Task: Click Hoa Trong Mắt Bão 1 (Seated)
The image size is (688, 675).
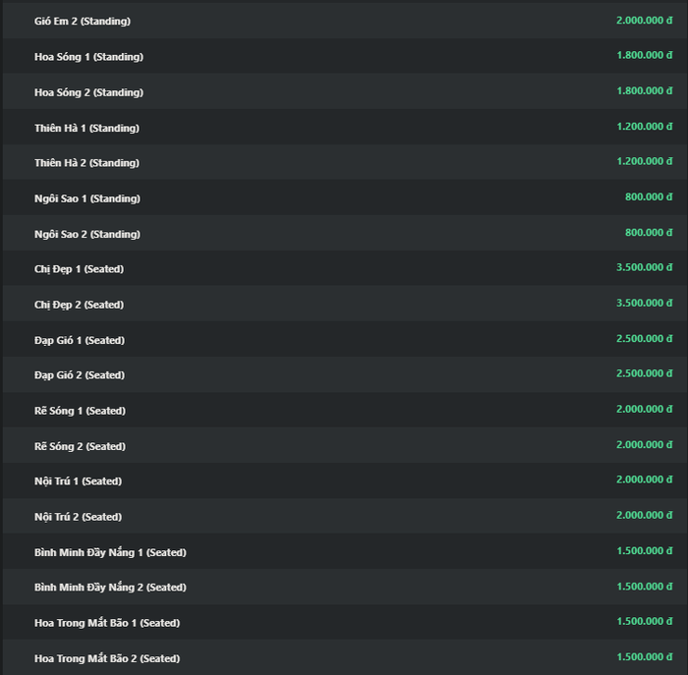Action: pyautogui.click(x=107, y=623)
